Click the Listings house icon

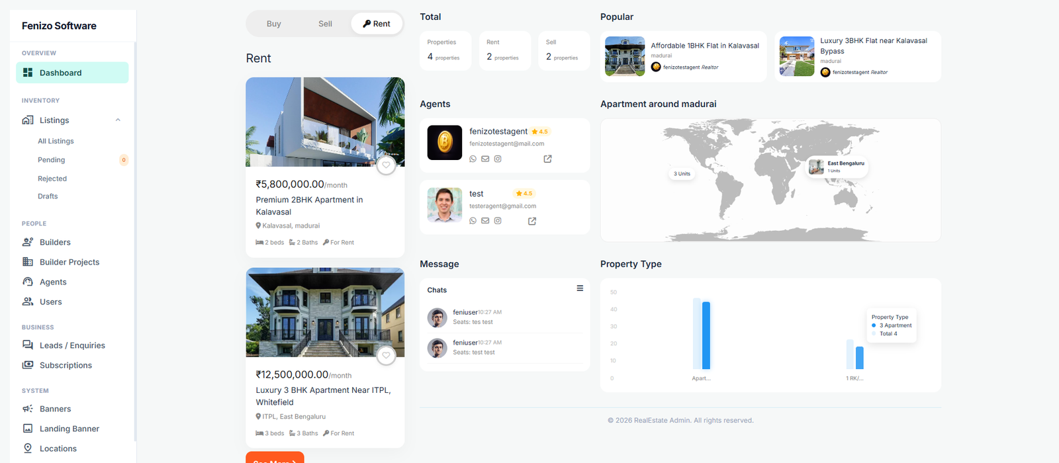click(28, 120)
